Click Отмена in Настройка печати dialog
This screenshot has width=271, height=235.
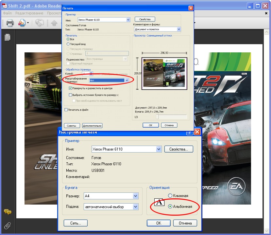(x=185, y=223)
